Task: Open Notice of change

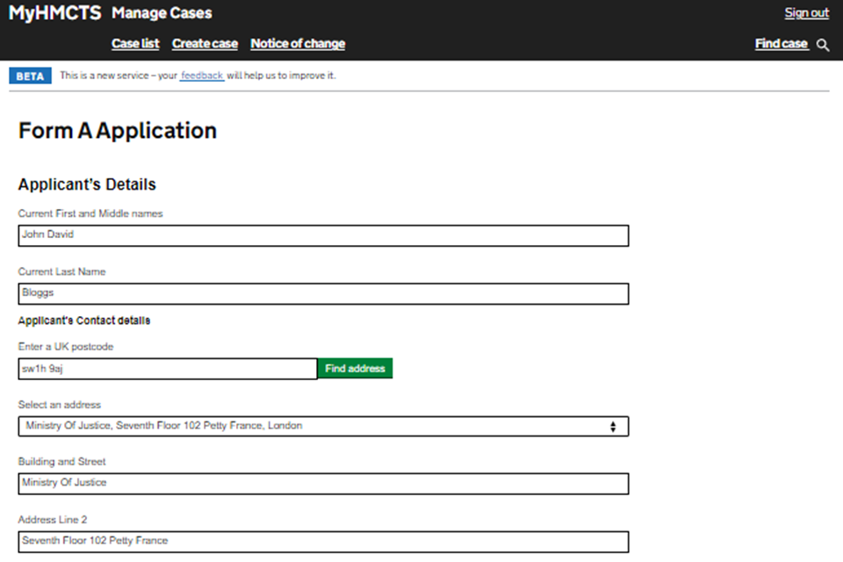Action: coord(298,44)
